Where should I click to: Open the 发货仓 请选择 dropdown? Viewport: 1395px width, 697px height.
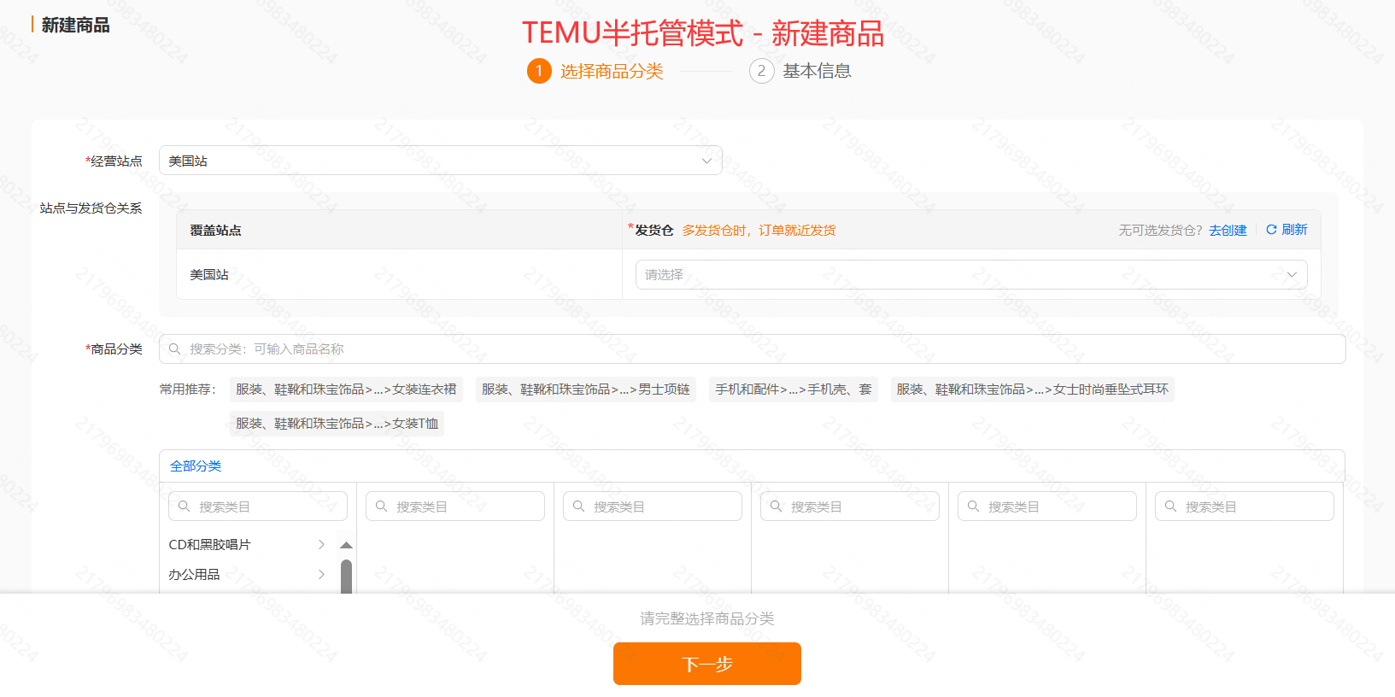(971, 274)
